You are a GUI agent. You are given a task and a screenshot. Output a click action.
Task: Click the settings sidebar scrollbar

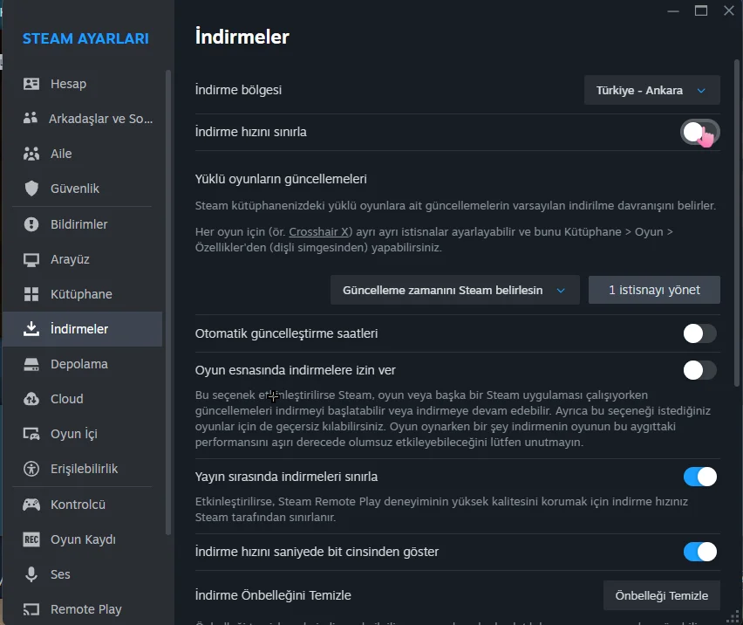point(168,303)
